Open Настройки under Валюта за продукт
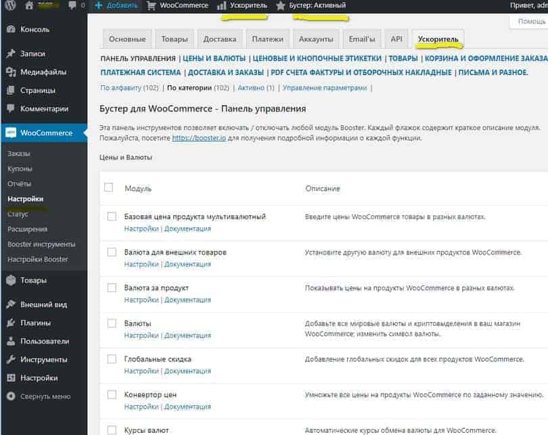Image resolution: width=548 pixels, height=435 pixels. tap(141, 300)
